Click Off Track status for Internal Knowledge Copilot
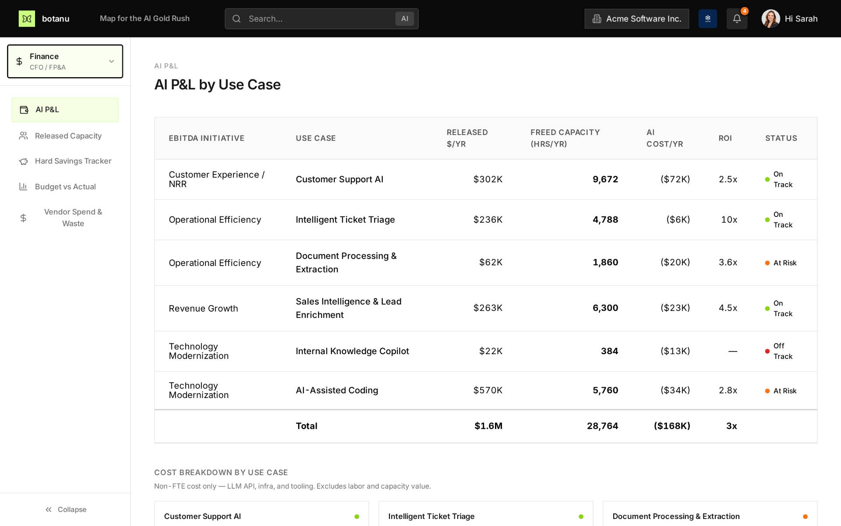 pyautogui.click(x=779, y=351)
